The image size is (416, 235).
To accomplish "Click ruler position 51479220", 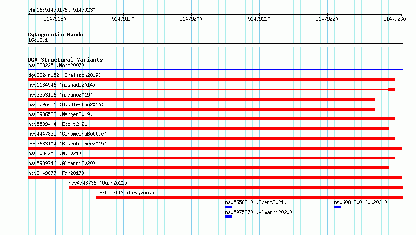I will click(327, 19).
